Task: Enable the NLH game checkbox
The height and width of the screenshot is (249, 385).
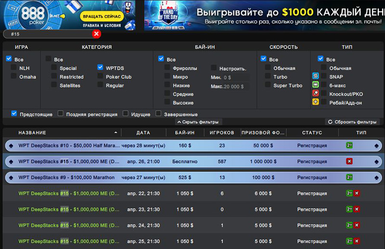Action: tap(14, 67)
